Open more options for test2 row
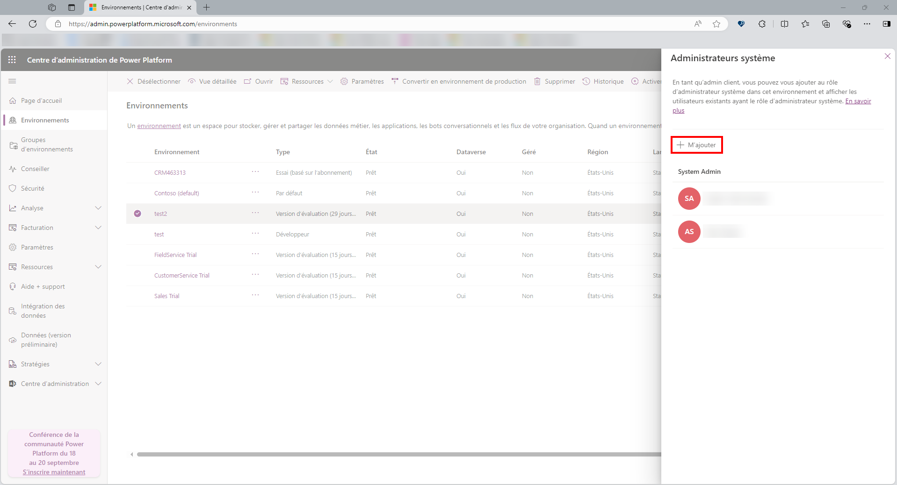This screenshot has height=485, width=897. tap(255, 213)
